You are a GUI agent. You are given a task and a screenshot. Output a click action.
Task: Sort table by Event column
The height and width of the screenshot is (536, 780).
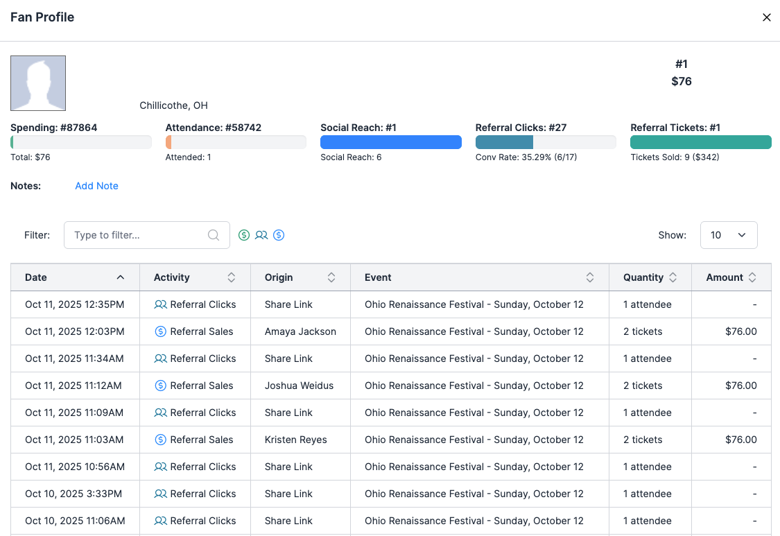point(590,277)
